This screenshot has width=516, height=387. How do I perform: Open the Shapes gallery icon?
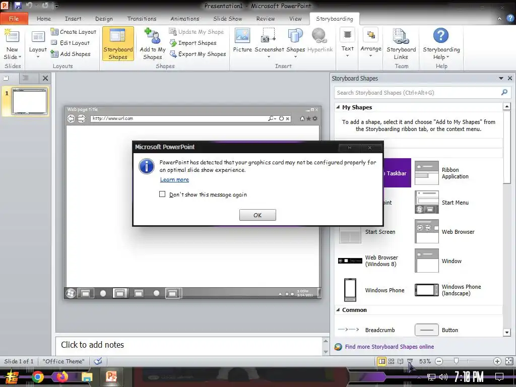coord(295,36)
